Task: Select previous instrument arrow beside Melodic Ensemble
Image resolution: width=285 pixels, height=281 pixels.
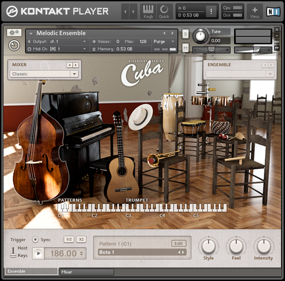Action: point(164,33)
